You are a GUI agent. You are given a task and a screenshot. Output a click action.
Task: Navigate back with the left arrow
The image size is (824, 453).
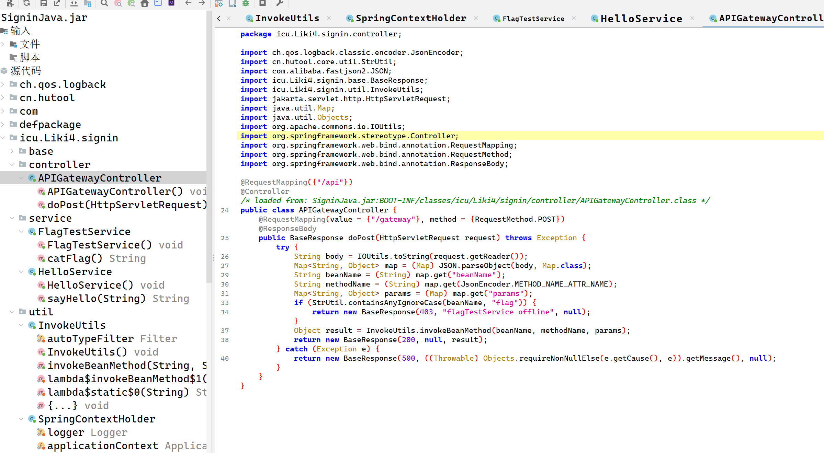coord(188,3)
